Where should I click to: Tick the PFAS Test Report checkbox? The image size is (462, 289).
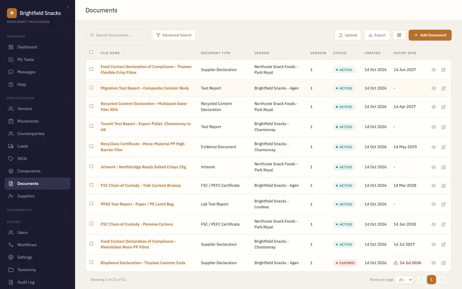pyautogui.click(x=91, y=204)
